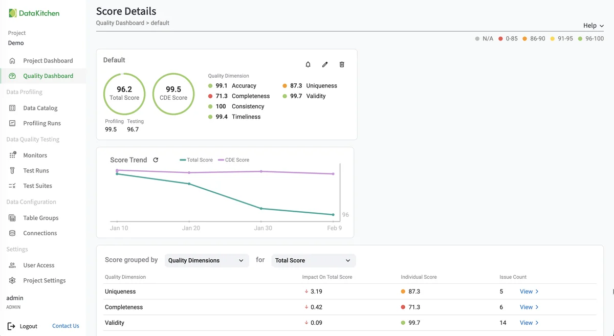View issues for the Uniqueness dimension
614x336 pixels.
(529, 292)
